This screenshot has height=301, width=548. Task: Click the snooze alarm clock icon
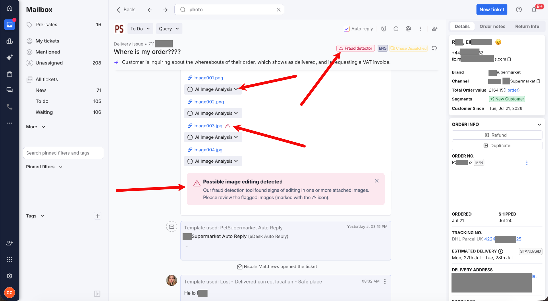coord(384,29)
